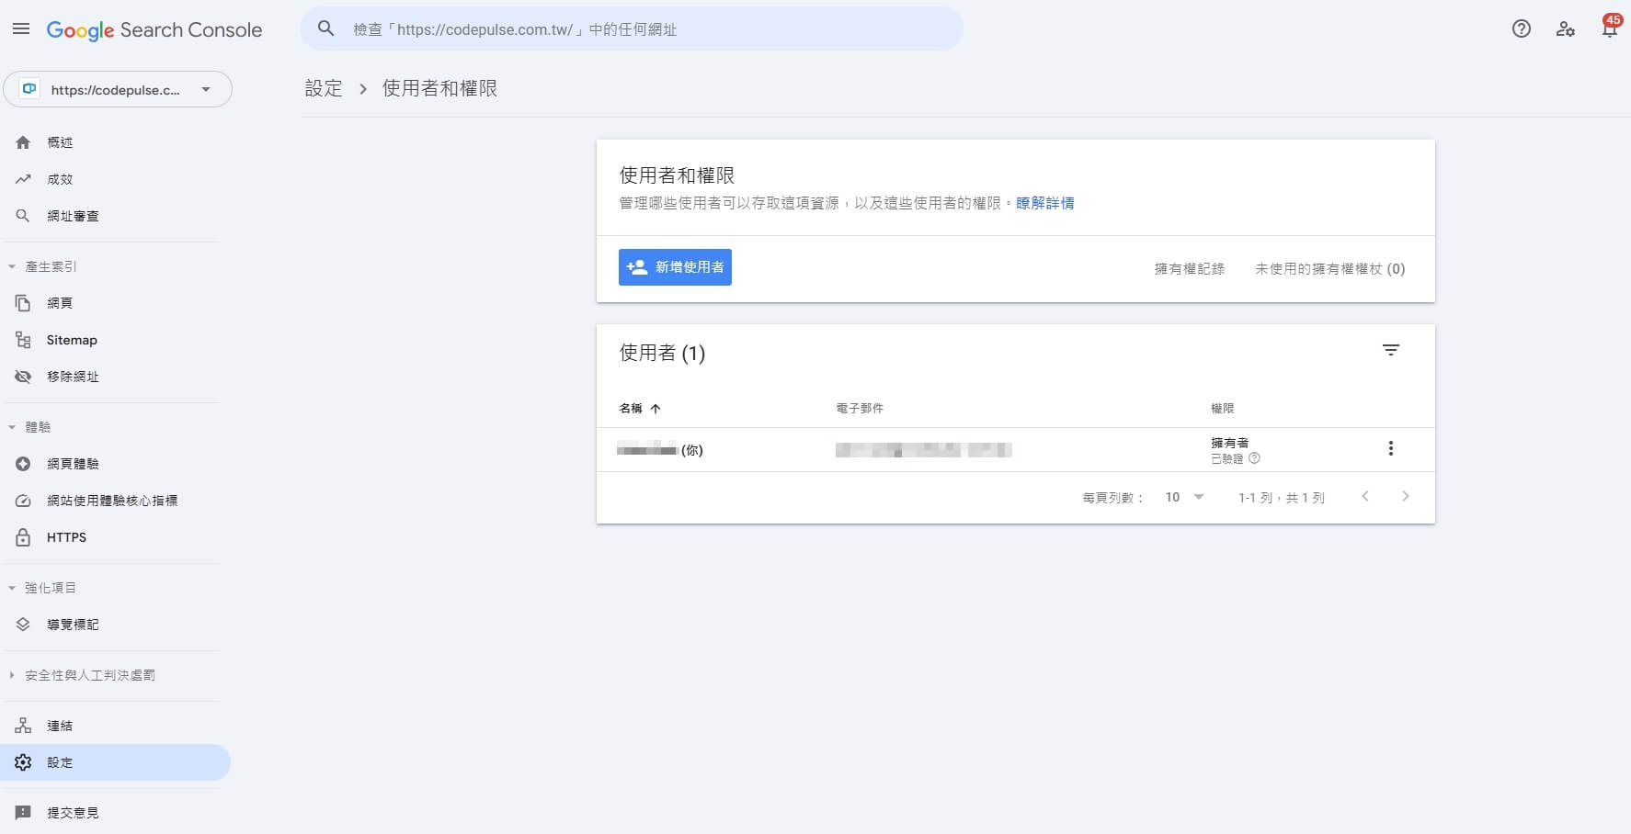
Task: Click the plus circle icon for 網頁體驗
Action: [x=23, y=464]
